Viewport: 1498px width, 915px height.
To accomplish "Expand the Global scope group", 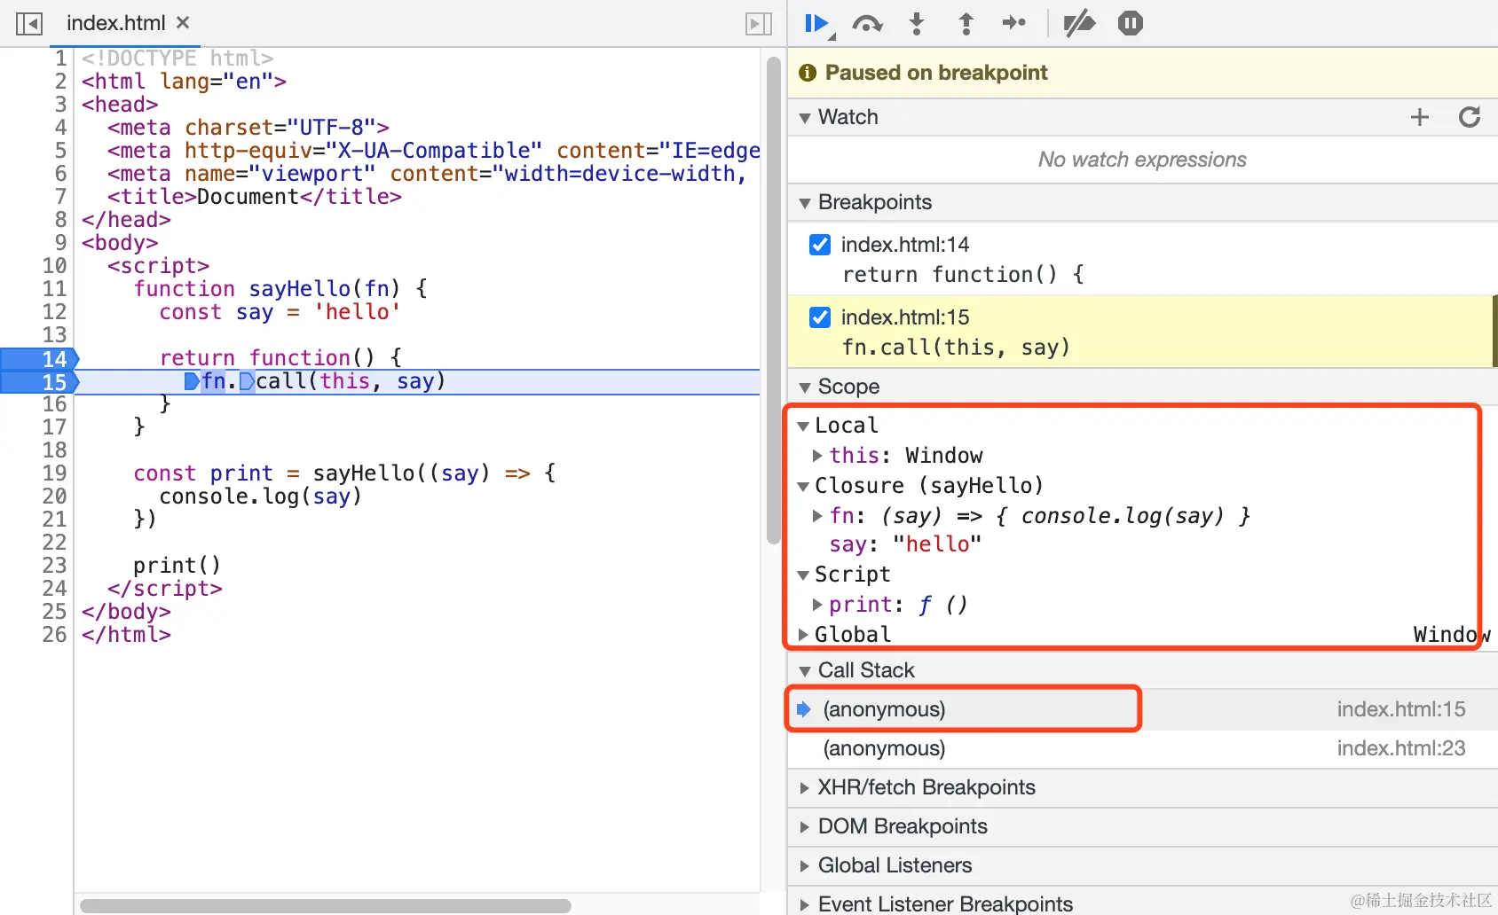I will [803, 635].
